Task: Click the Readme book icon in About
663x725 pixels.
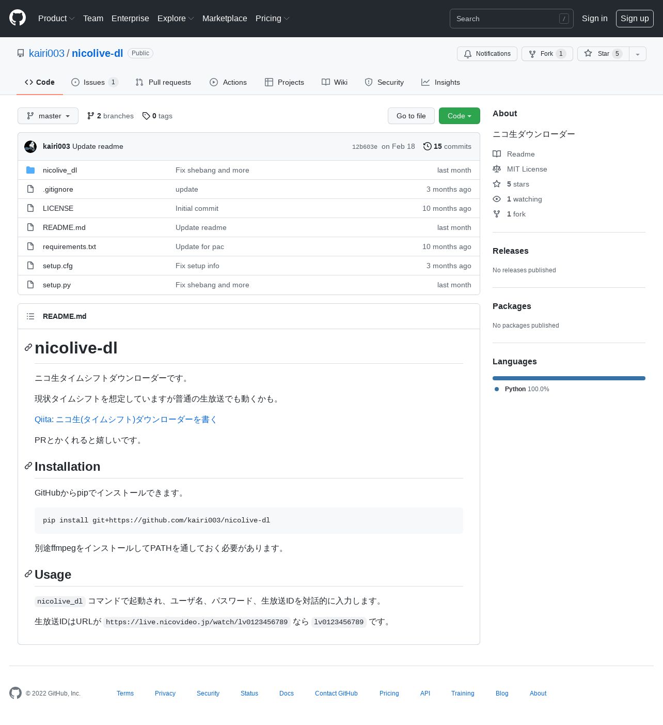Action: point(497,154)
